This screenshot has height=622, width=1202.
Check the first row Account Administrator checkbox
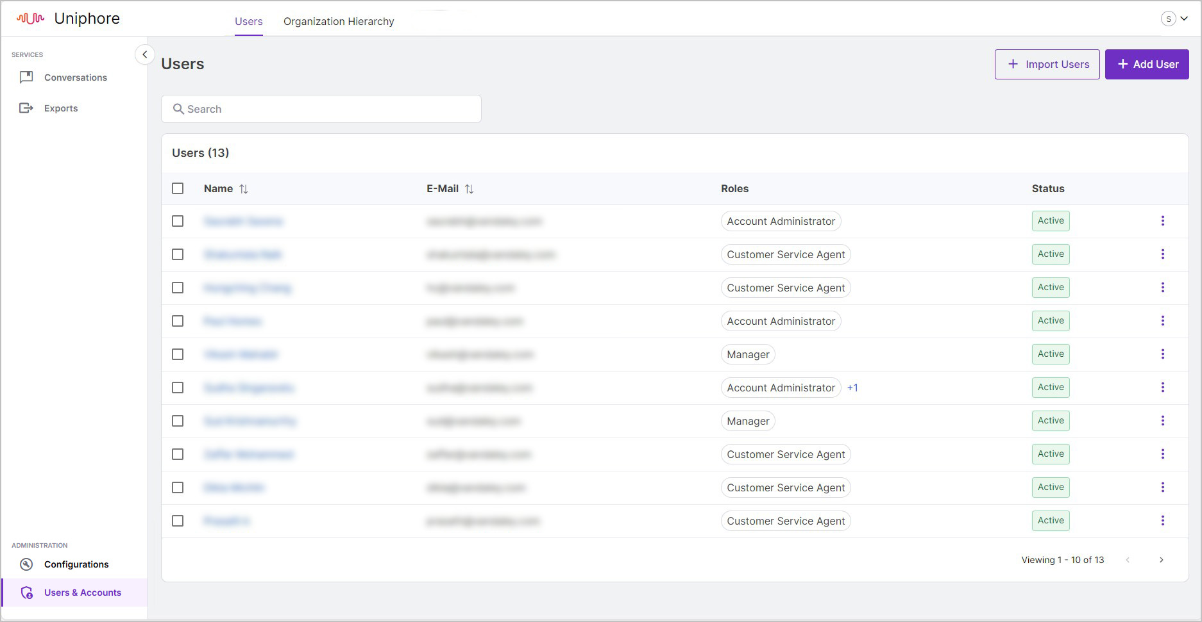click(178, 221)
